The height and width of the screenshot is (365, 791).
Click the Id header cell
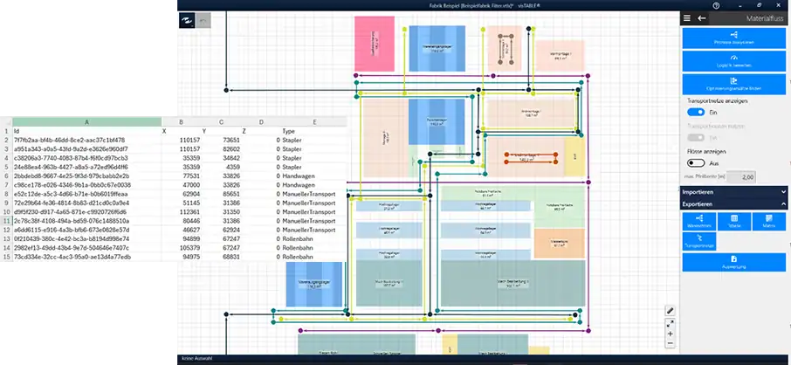tap(86, 131)
